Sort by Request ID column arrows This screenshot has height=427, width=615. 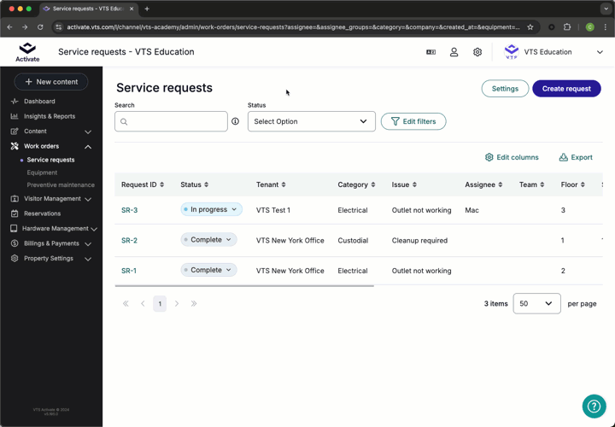162,184
